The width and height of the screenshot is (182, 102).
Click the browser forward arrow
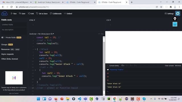(7, 7)
